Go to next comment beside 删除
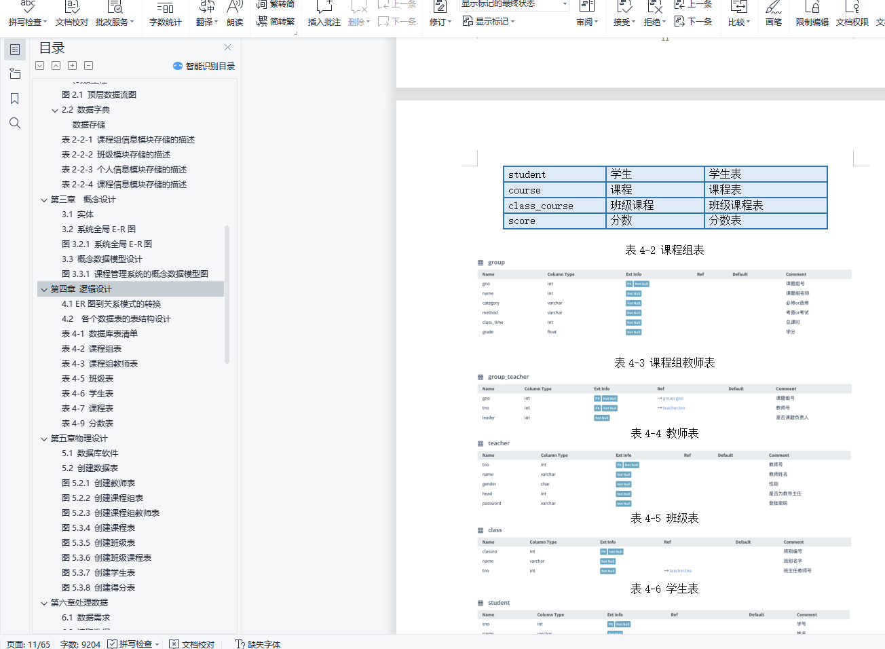 [x=397, y=22]
